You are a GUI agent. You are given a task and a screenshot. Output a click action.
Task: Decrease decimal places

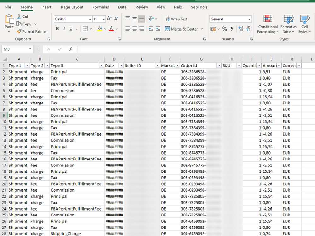248,29
